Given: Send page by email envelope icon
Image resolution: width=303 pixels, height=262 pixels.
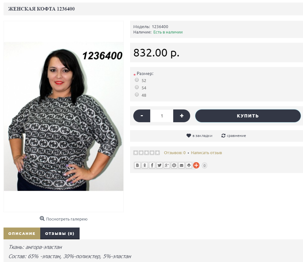Looking at the screenshot, I should click(x=182, y=165).
